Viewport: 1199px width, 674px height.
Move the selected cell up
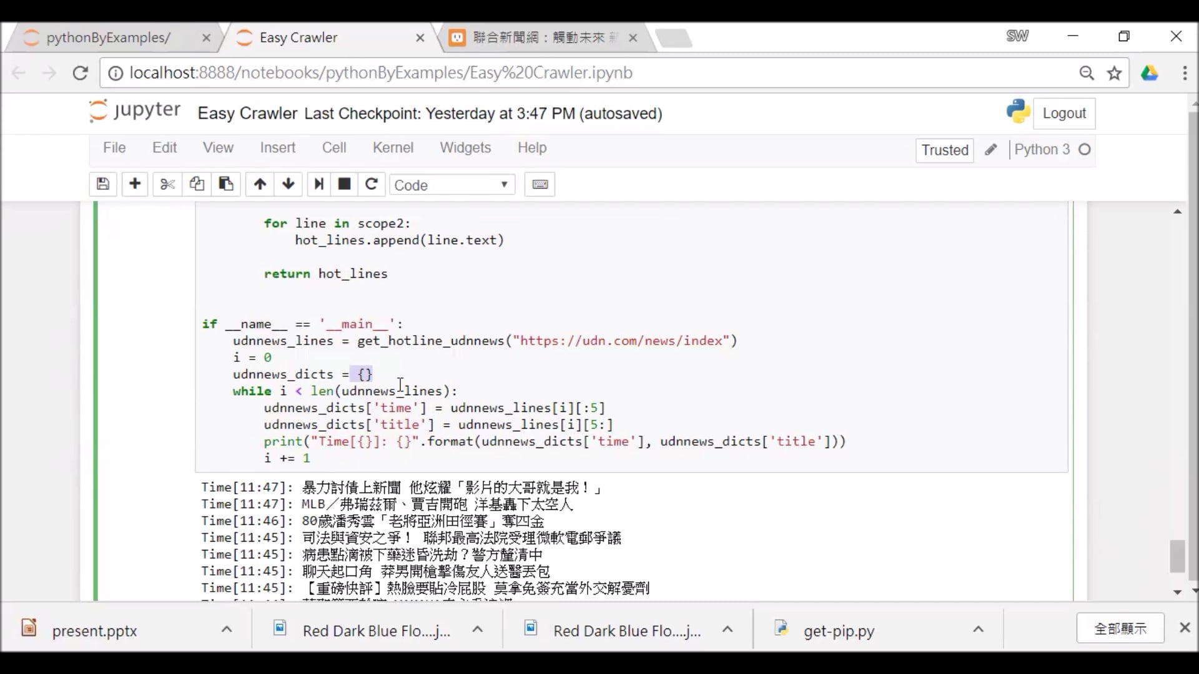(259, 183)
